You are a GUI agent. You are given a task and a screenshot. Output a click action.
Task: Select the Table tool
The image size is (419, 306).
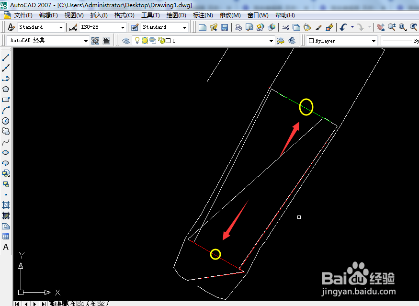pos(6,237)
